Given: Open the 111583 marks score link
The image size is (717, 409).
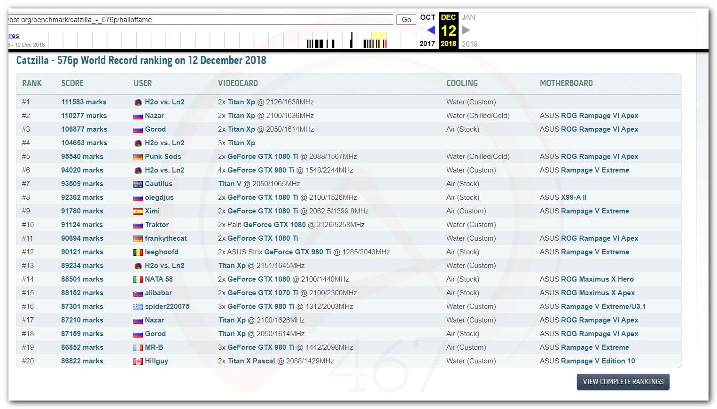Looking at the screenshot, I should 84,102.
